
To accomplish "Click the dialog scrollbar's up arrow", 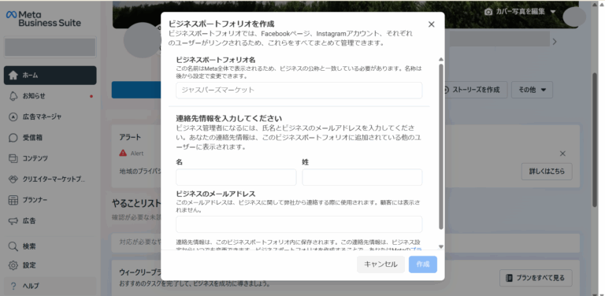I will click(441, 59).
